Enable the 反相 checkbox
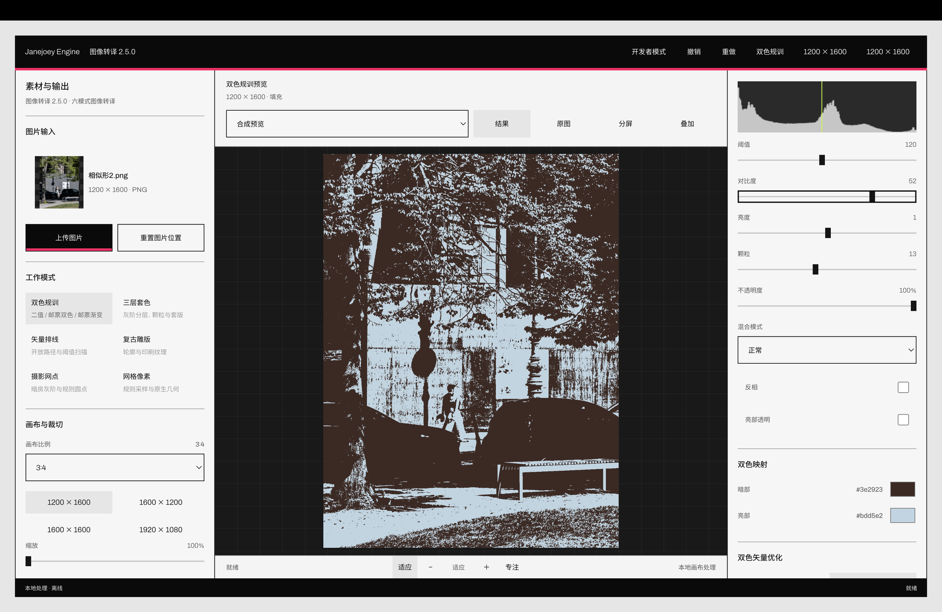Image resolution: width=942 pixels, height=612 pixels. point(903,387)
